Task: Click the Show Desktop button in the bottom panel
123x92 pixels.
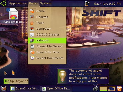Action: (4, 89)
